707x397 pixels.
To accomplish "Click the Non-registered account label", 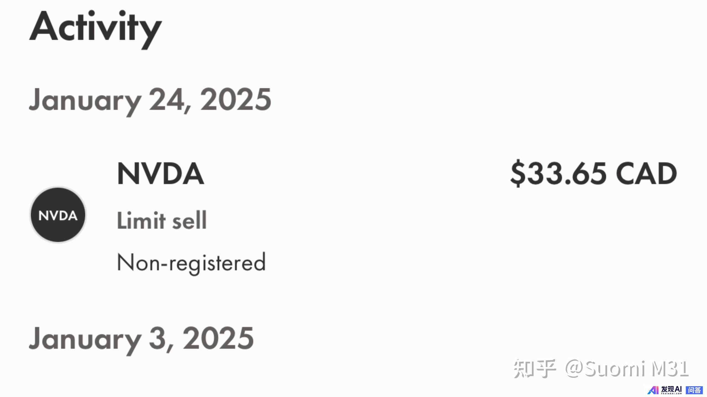I will [191, 263].
